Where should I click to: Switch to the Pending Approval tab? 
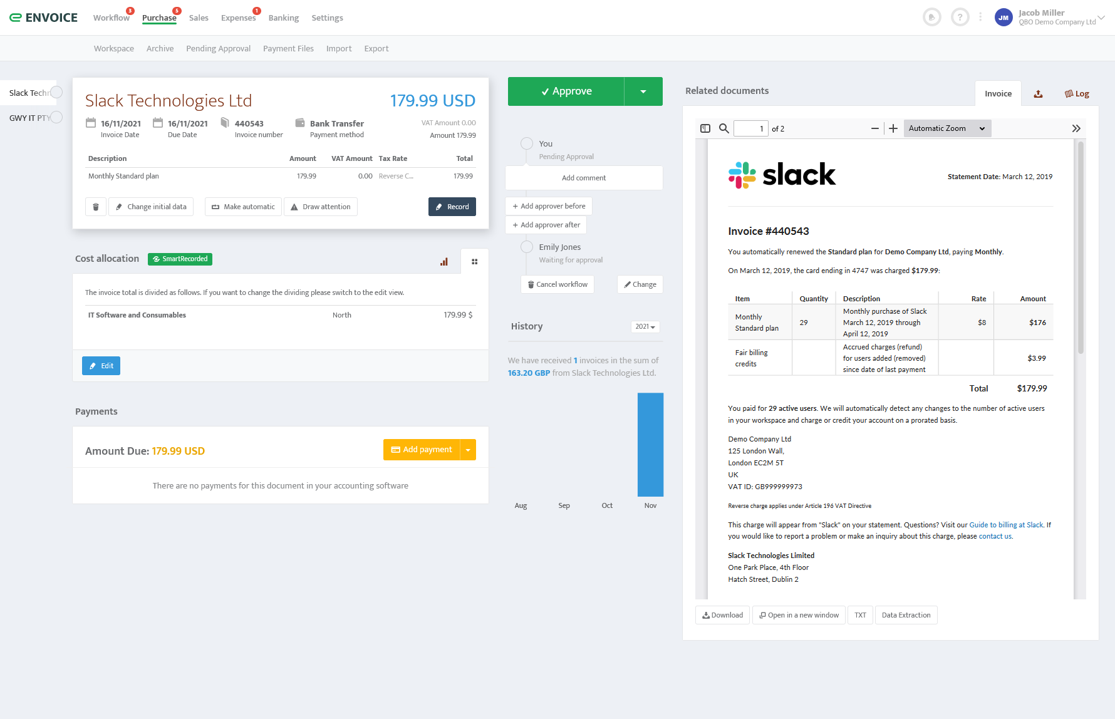click(x=218, y=48)
